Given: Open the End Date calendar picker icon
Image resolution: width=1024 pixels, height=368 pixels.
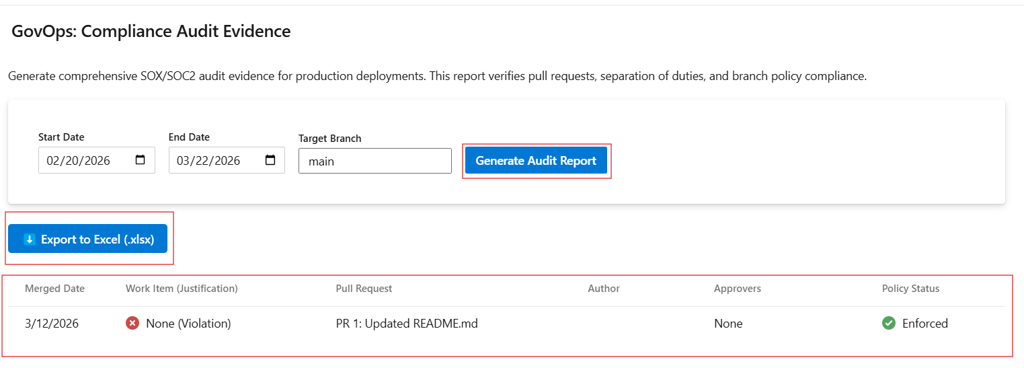Looking at the screenshot, I should [270, 160].
